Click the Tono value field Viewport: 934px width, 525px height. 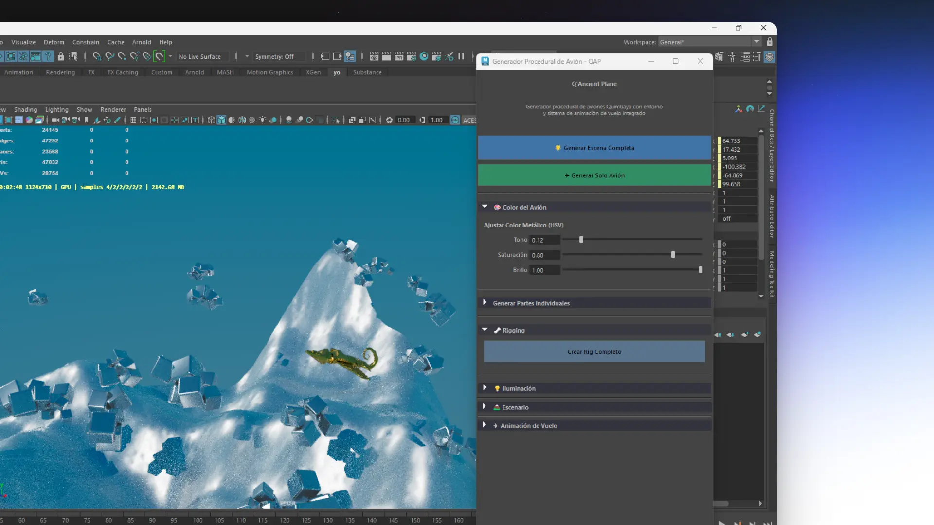(544, 240)
